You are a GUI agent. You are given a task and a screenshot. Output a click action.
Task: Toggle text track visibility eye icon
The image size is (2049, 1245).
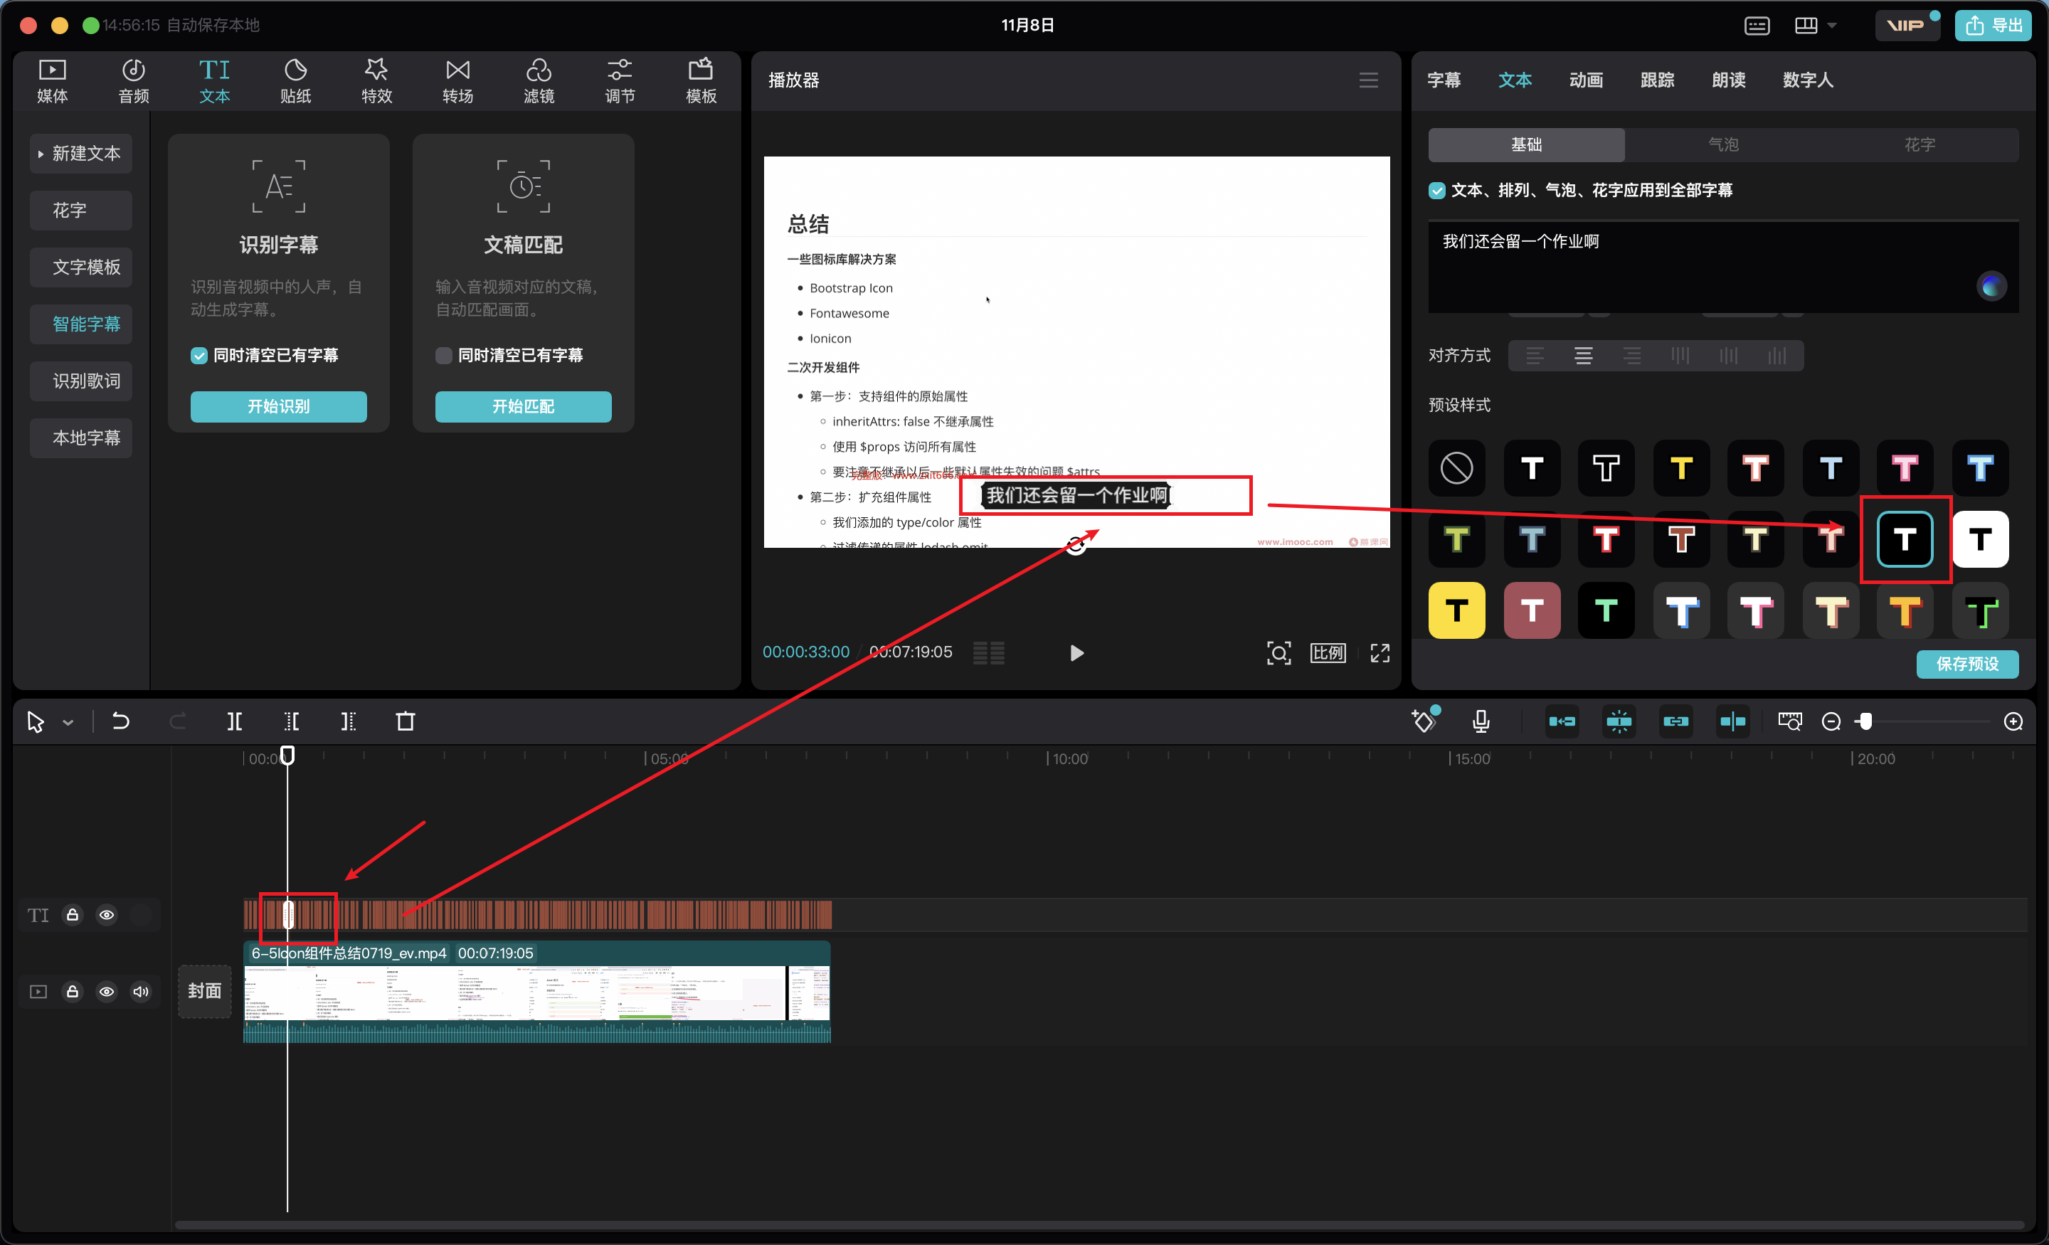point(107,915)
